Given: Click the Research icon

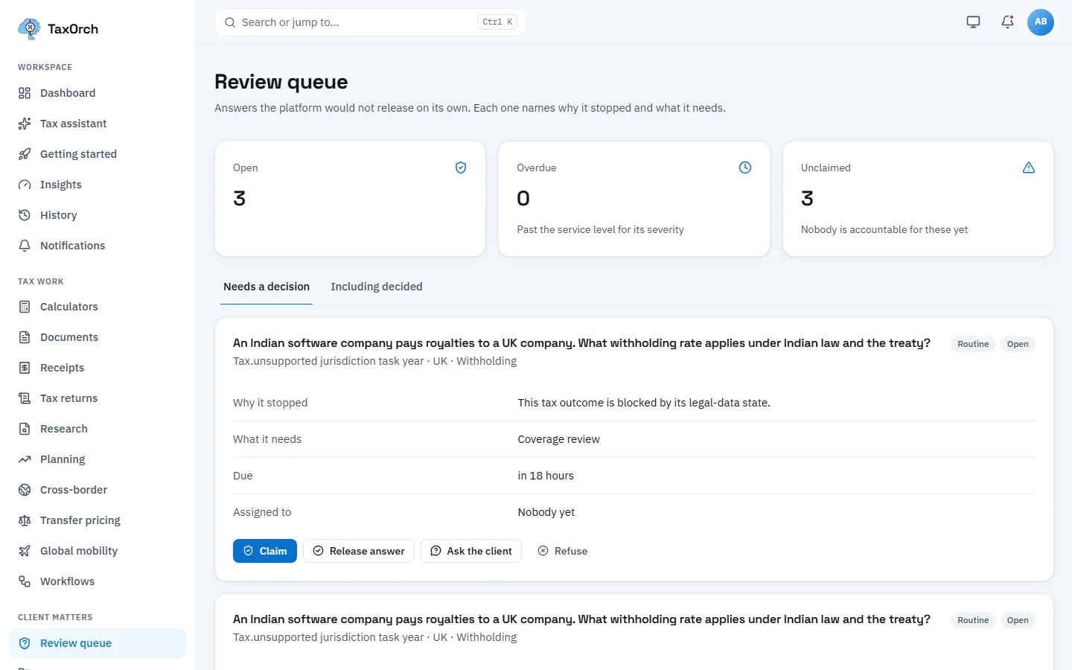Looking at the screenshot, I should click(x=25, y=429).
